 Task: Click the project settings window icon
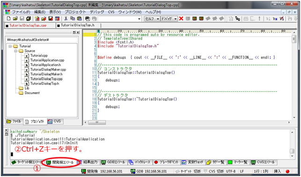click(57, 19)
